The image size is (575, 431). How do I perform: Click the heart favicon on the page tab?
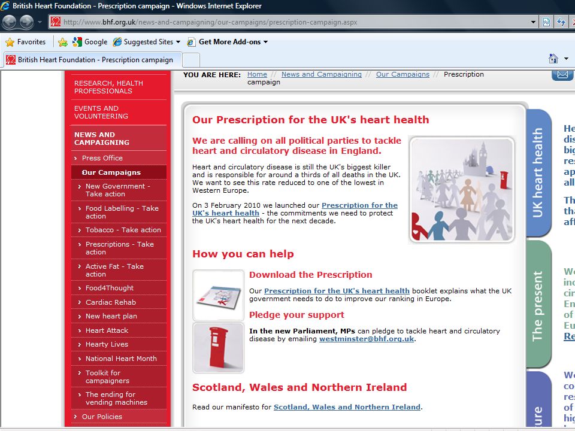(11, 60)
